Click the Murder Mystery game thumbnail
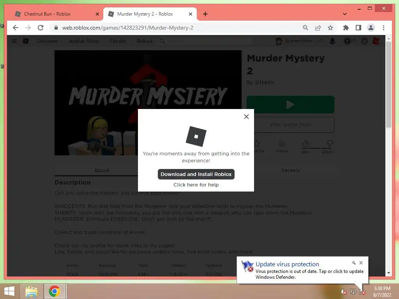The image size is (399, 299). point(148,103)
